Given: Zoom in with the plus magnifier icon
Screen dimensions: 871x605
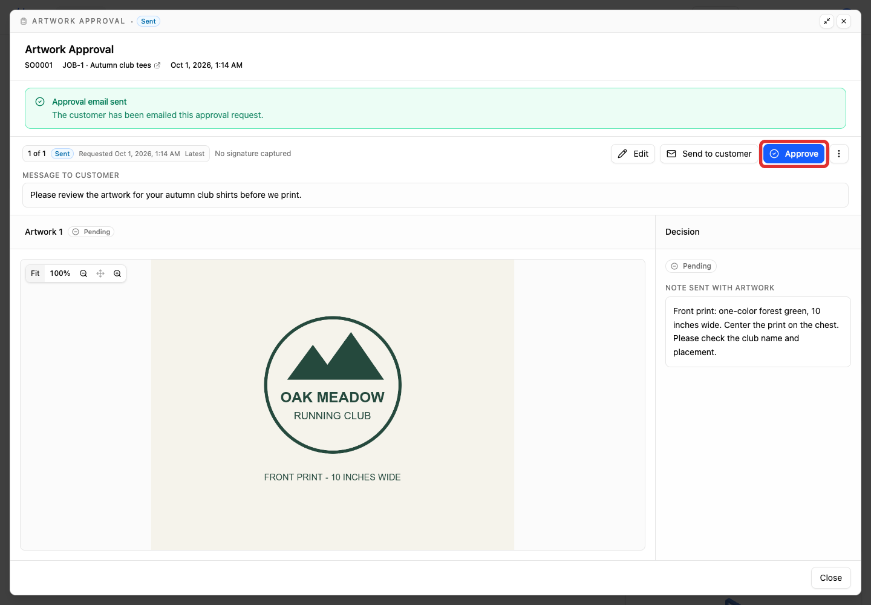Looking at the screenshot, I should (117, 273).
